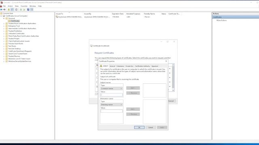Toggle the Show/Hide Action Pane toolbar icon
The width and height of the screenshot is (259, 145).
[x=32, y=10]
